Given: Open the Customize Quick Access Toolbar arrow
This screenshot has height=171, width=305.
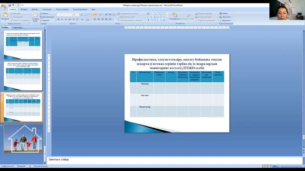Looking at the screenshot, I should [23, 5].
